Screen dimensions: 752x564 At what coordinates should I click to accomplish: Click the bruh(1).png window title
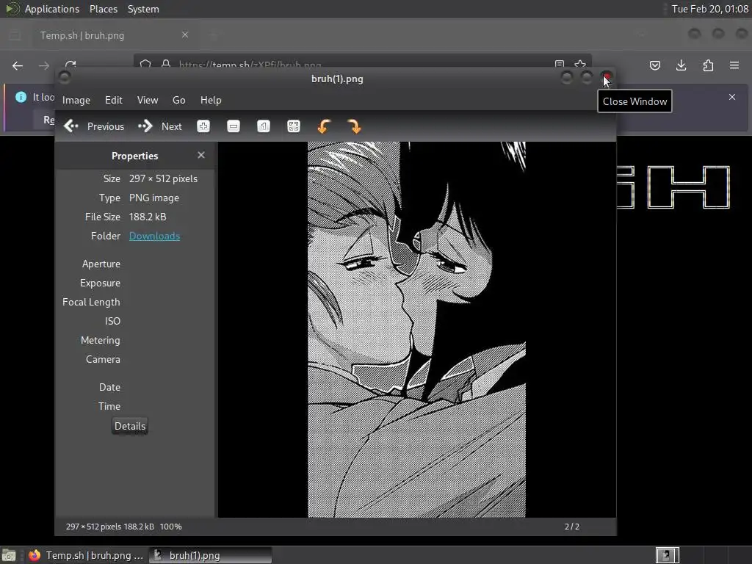click(x=337, y=79)
